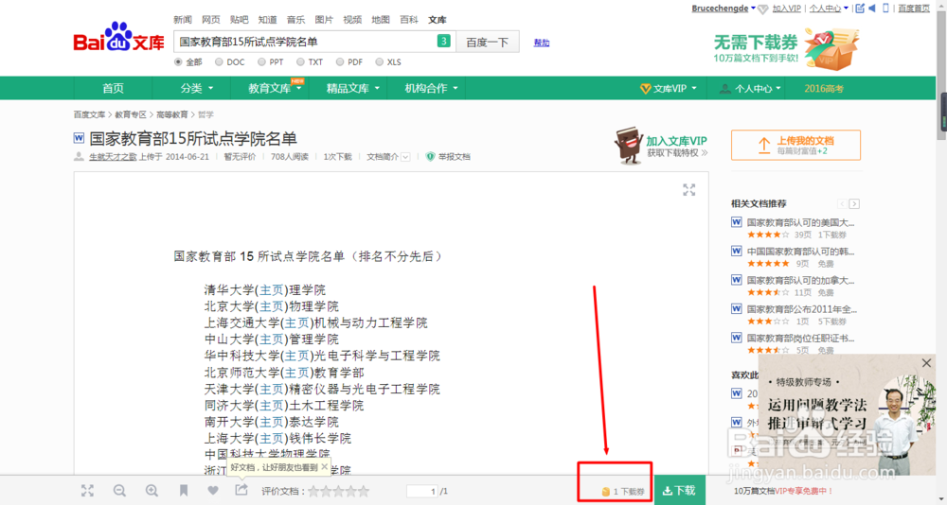Open related doc 国家教育部认可的美国大...
Screen dimensions: 947x505
tap(801, 222)
